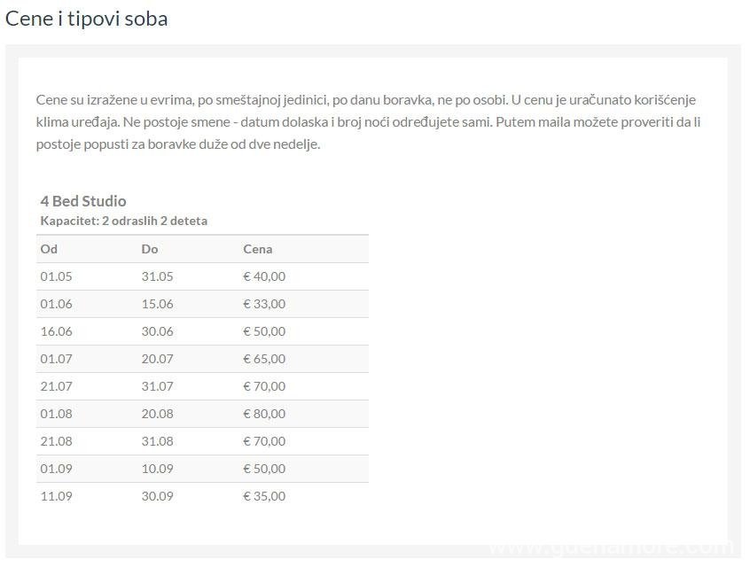
Task: Select the 01.05 start date cell
Action: (x=57, y=276)
